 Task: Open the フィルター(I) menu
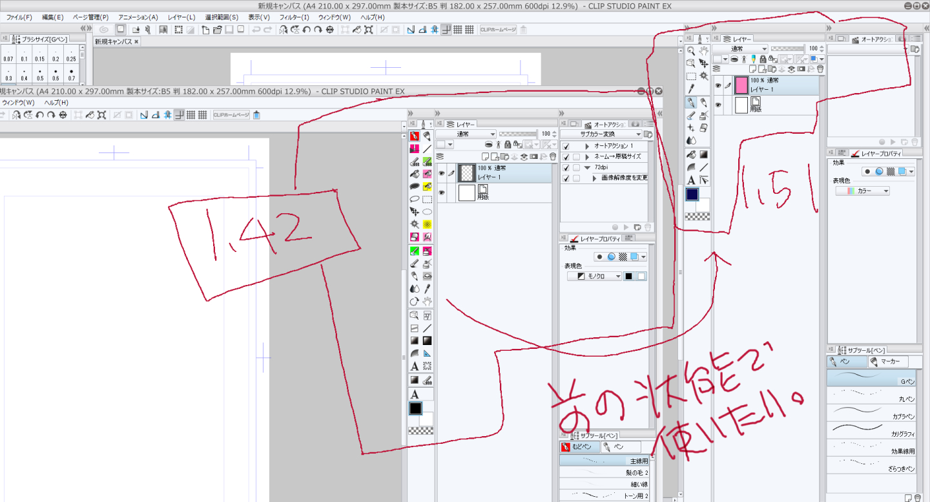point(294,17)
